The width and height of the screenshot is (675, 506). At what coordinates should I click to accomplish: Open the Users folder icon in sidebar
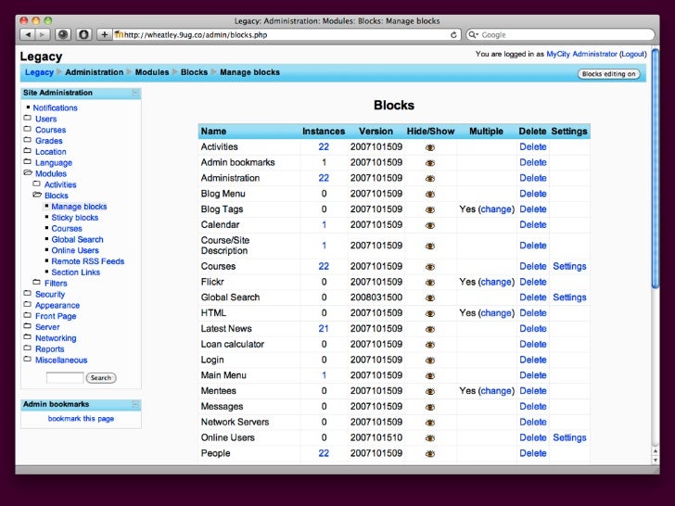point(28,119)
